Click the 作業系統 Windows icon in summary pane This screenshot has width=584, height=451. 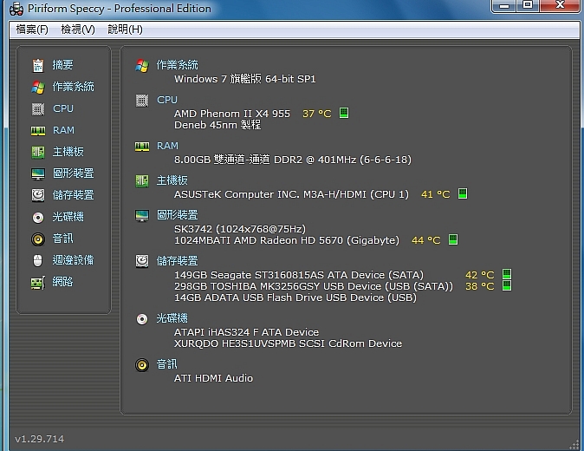[142, 66]
